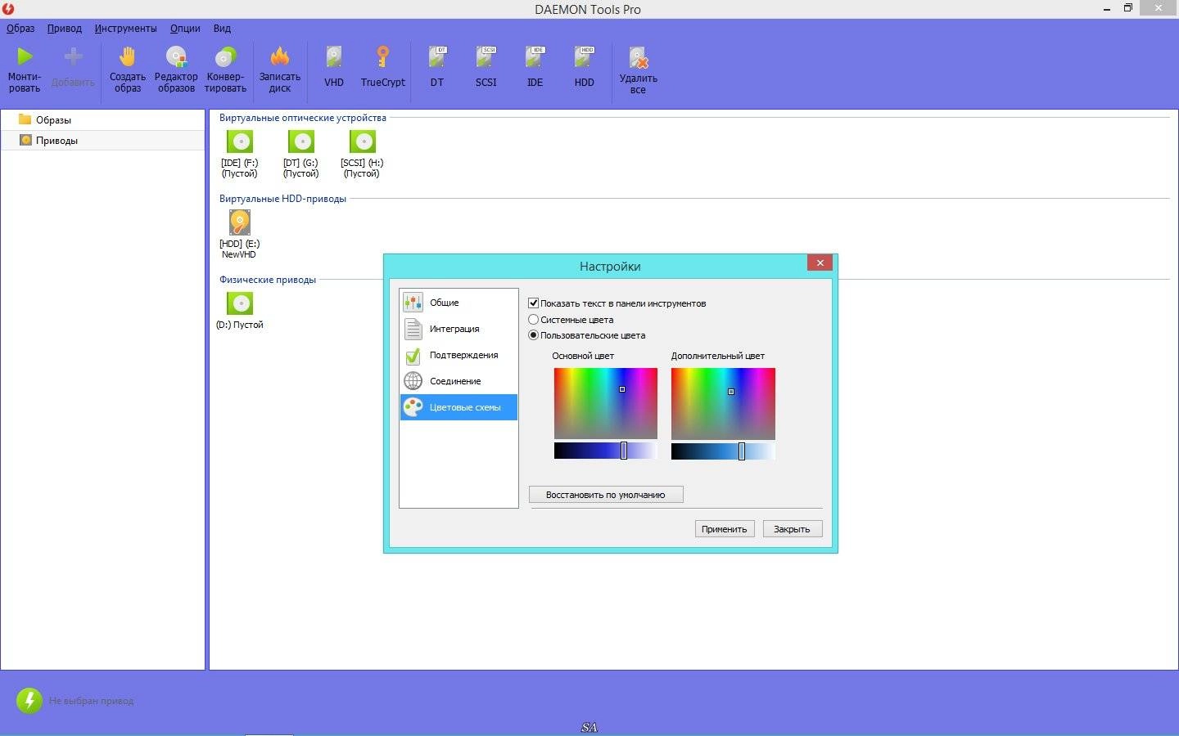Pick a hue in Дополнительный цвет palette
1179x736 pixels.
click(x=723, y=403)
